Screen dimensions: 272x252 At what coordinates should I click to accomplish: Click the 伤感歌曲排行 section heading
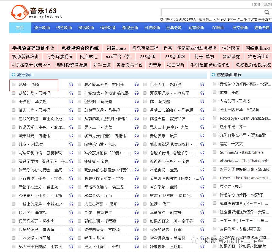click(x=229, y=75)
